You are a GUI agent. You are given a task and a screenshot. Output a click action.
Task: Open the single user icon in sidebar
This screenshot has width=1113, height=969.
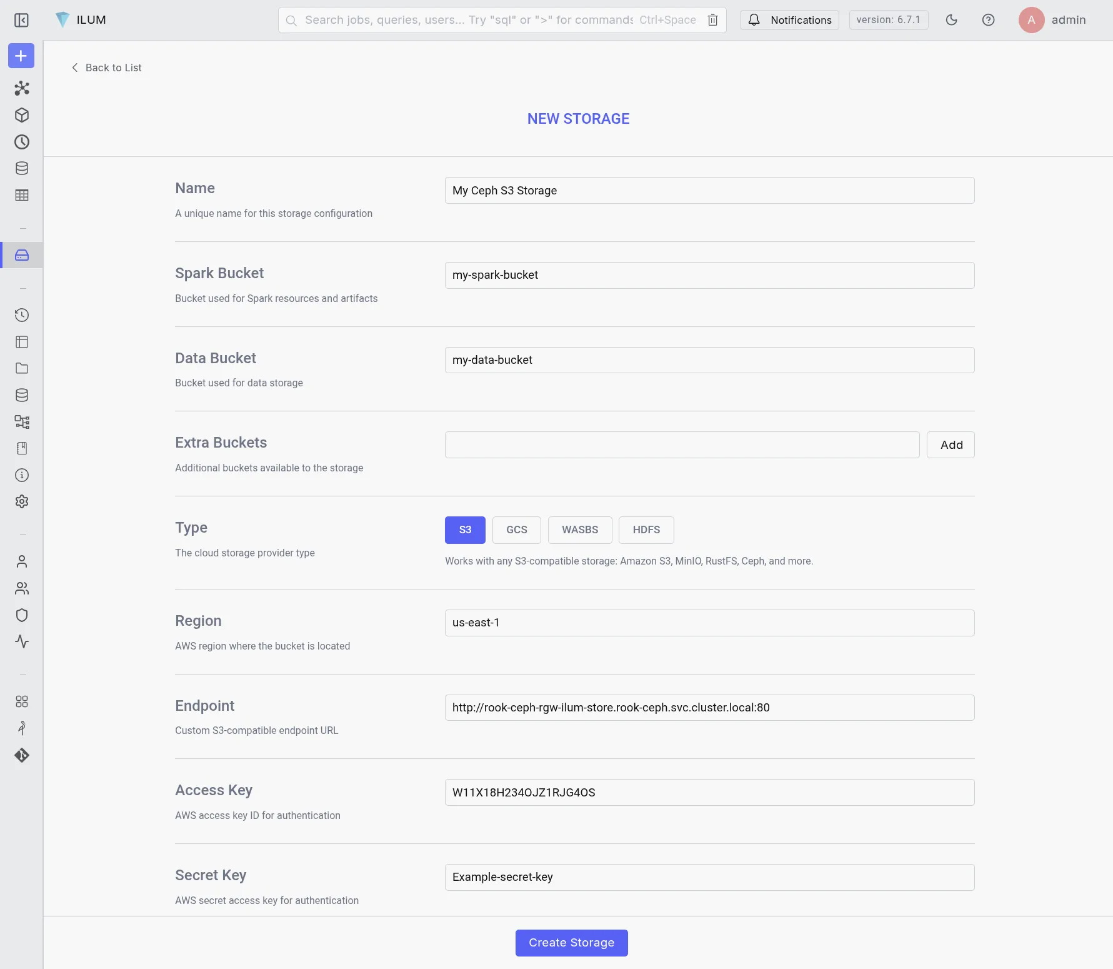click(22, 561)
